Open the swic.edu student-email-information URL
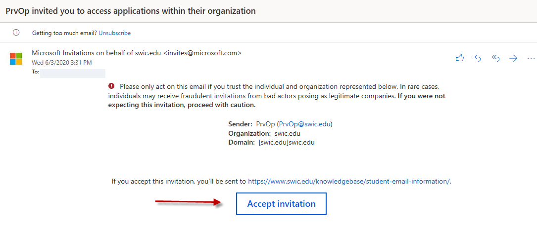This screenshot has width=537, height=230. 348,181
